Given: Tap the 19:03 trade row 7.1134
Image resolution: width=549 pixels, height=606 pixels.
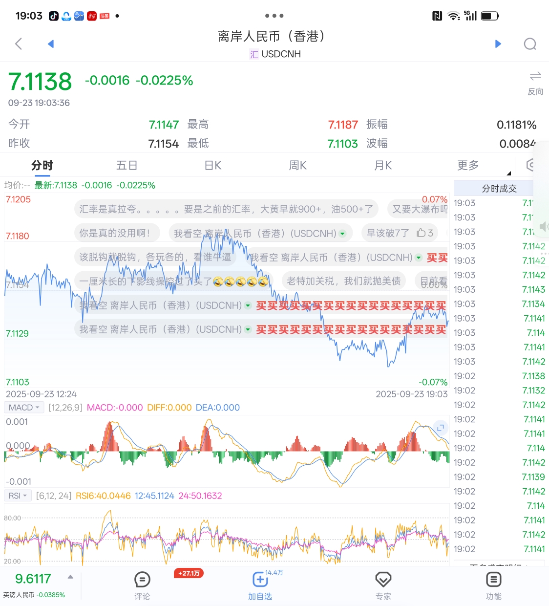Looking at the screenshot, I should (x=499, y=304).
